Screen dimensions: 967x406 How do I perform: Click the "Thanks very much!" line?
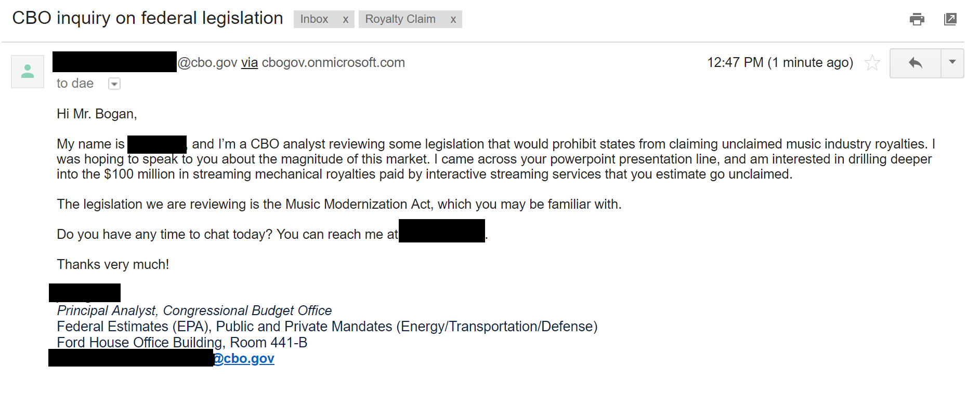coord(113,264)
